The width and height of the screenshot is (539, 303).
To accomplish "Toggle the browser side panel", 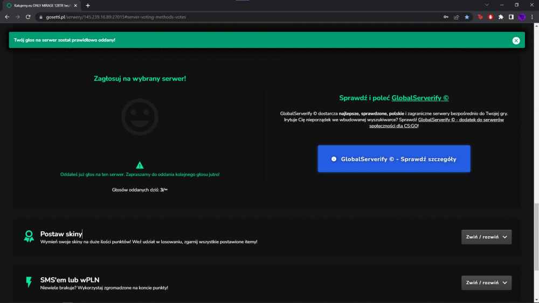I will click(x=511, y=17).
